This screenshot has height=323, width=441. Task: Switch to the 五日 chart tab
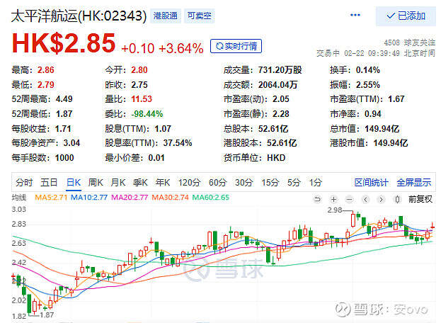click(x=49, y=183)
